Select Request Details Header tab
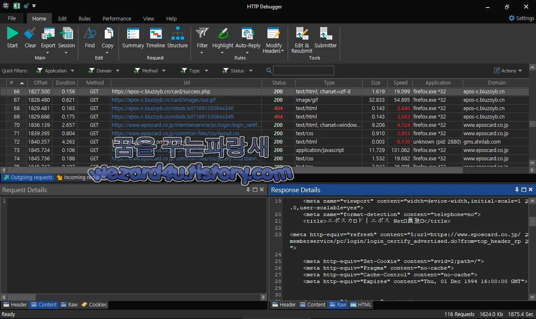Viewport: 536px width, 319px height. (x=15, y=305)
